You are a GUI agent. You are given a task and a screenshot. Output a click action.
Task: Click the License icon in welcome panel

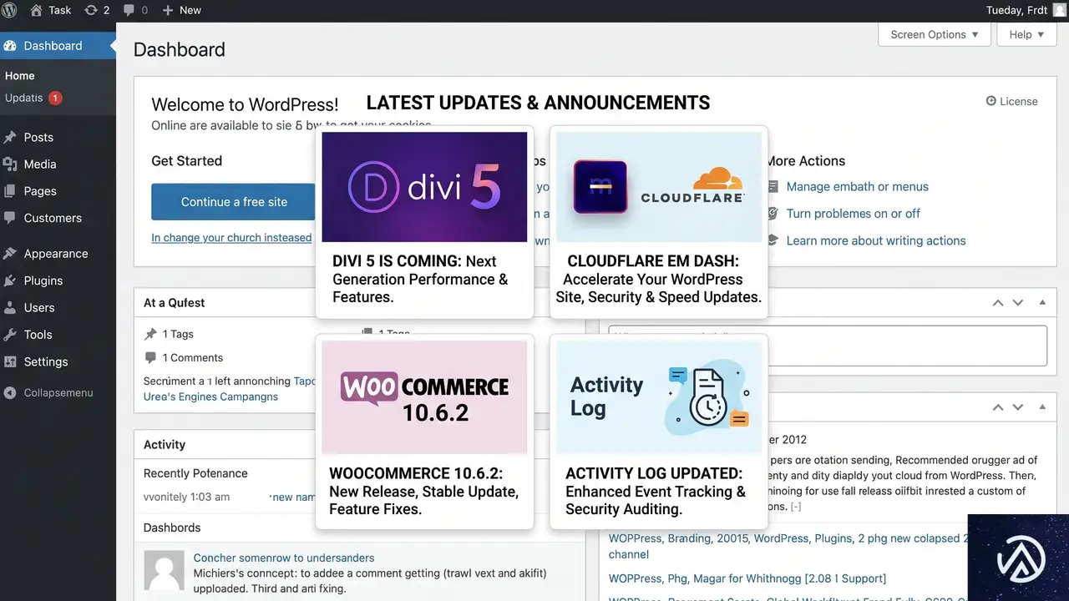pyautogui.click(x=991, y=101)
